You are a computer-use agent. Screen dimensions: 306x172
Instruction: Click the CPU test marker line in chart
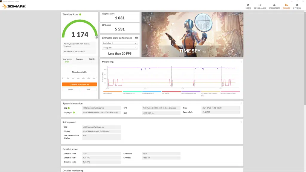(222, 76)
